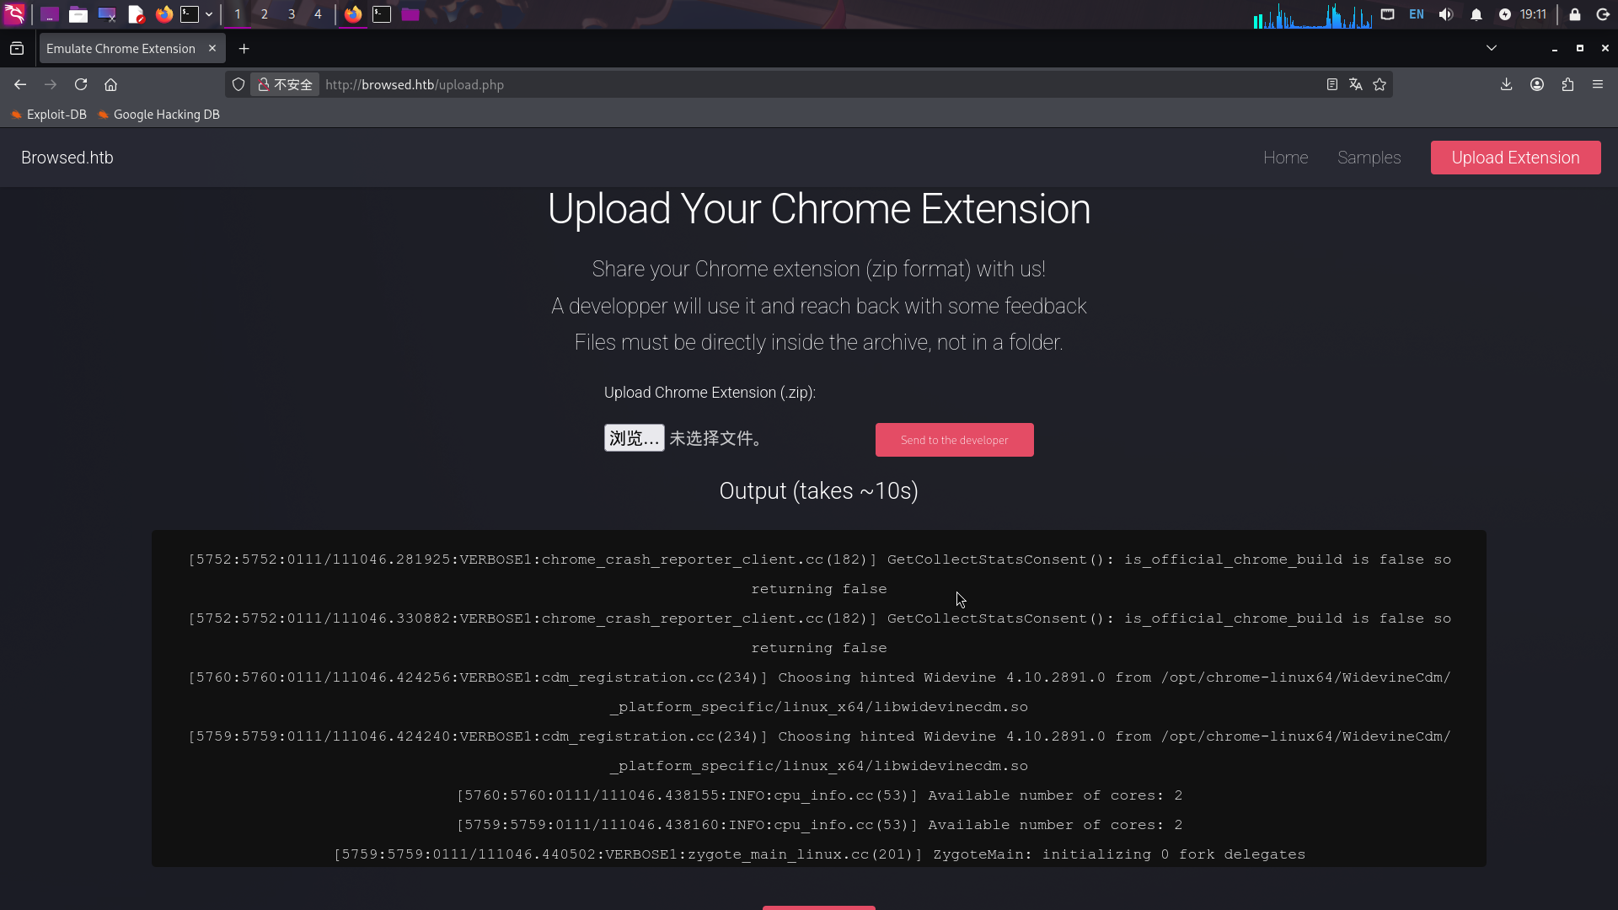
Task: Click Send to the developer button
Action: [x=954, y=440]
